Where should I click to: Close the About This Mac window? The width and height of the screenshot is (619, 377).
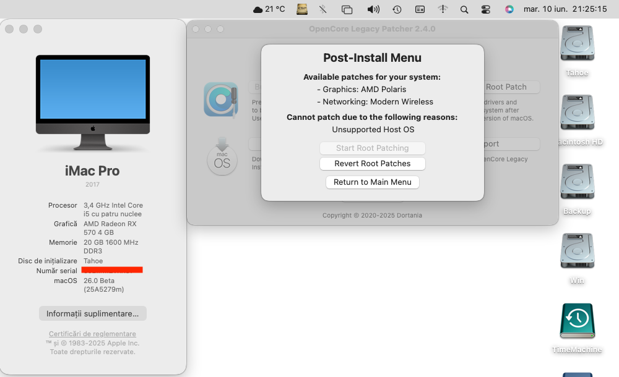9,29
